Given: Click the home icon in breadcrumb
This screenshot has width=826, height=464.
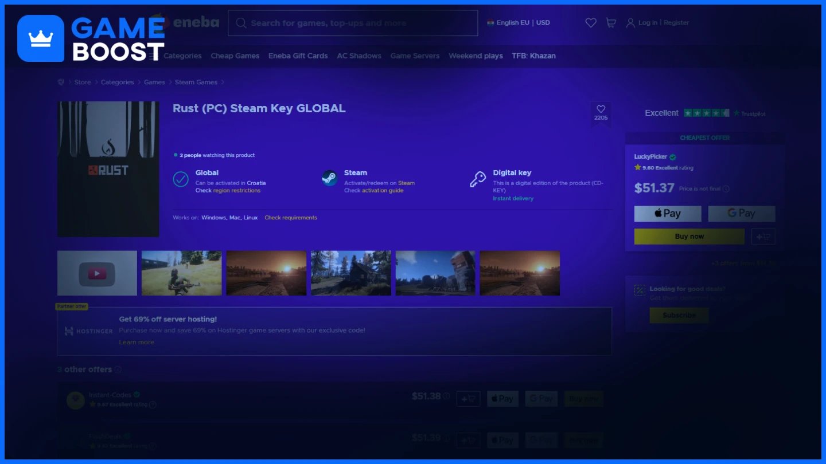Looking at the screenshot, I should coord(61,82).
